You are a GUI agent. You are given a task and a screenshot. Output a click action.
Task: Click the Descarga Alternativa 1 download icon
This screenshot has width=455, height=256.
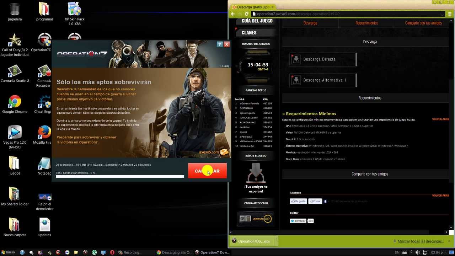click(x=296, y=80)
